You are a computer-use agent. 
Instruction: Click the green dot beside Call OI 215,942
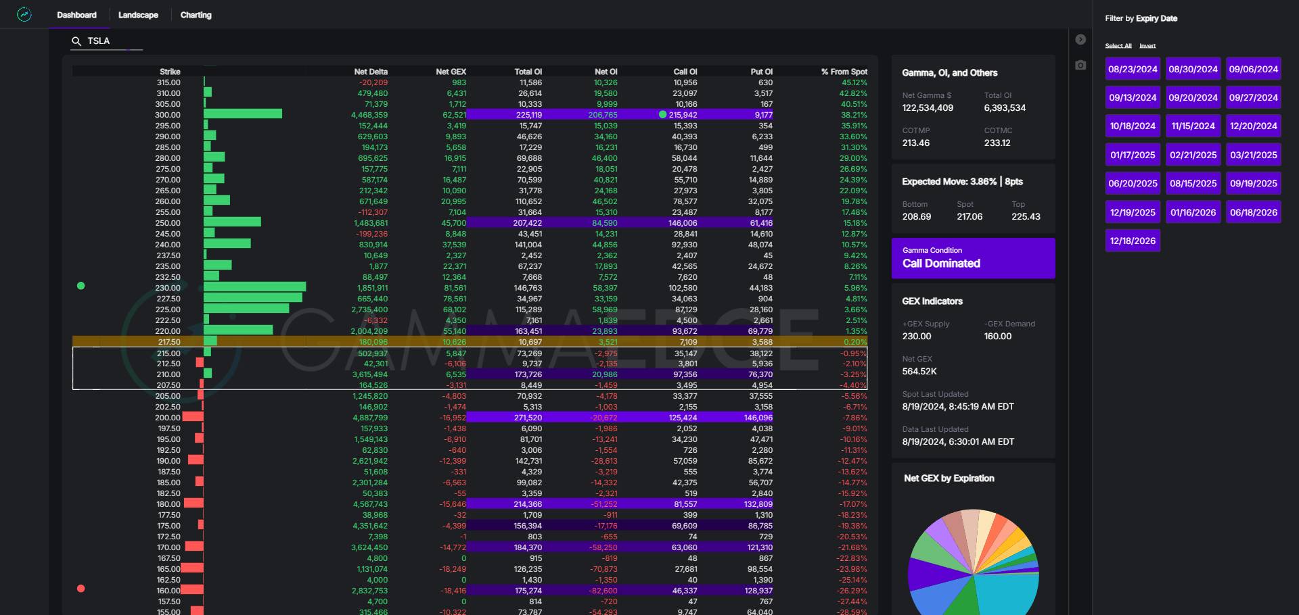click(x=662, y=115)
